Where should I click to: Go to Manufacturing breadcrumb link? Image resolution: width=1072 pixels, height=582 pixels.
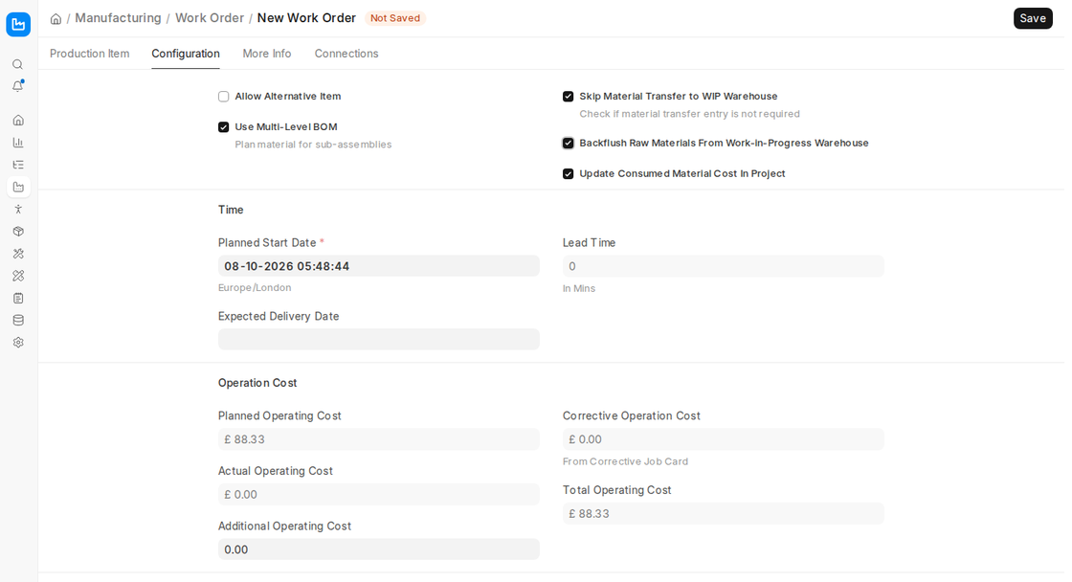pos(119,18)
